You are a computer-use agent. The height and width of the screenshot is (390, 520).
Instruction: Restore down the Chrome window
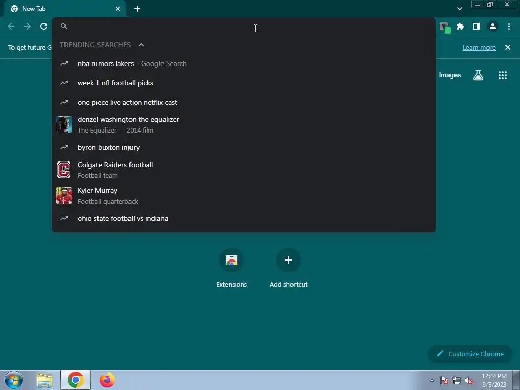tap(490, 4)
